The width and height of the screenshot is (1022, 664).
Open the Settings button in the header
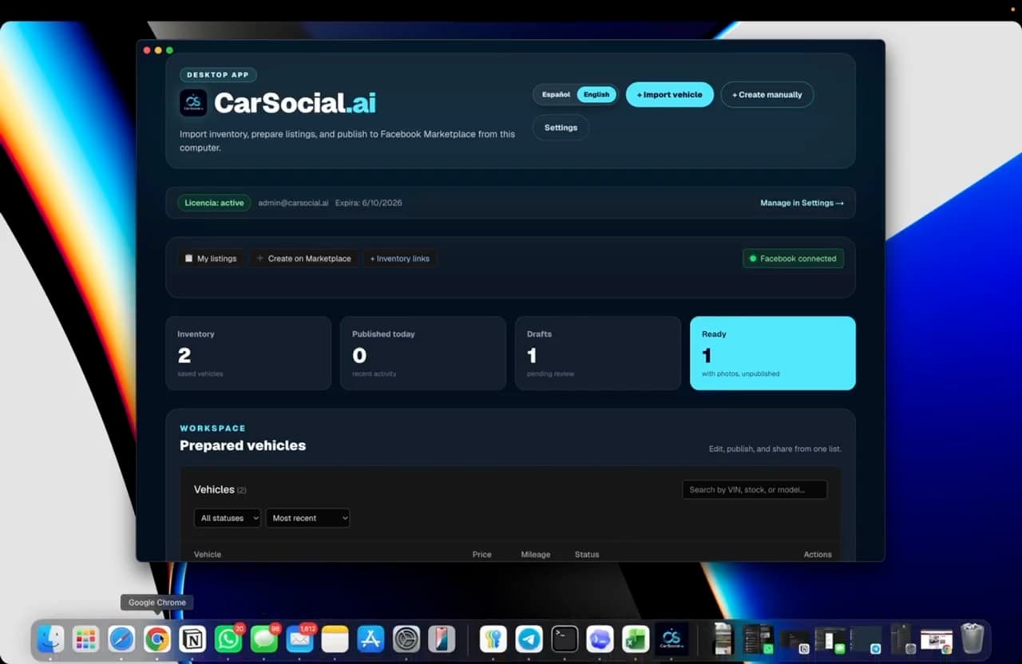(561, 128)
